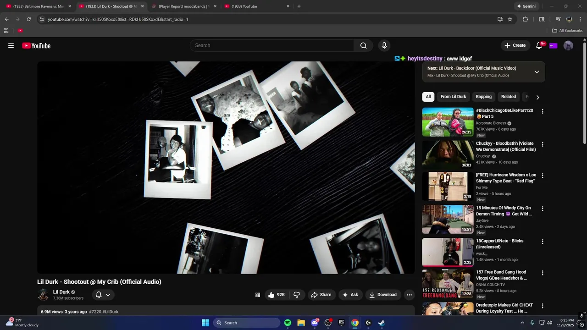
Task: Bookmark this page with the star icon
Action: pos(510,19)
